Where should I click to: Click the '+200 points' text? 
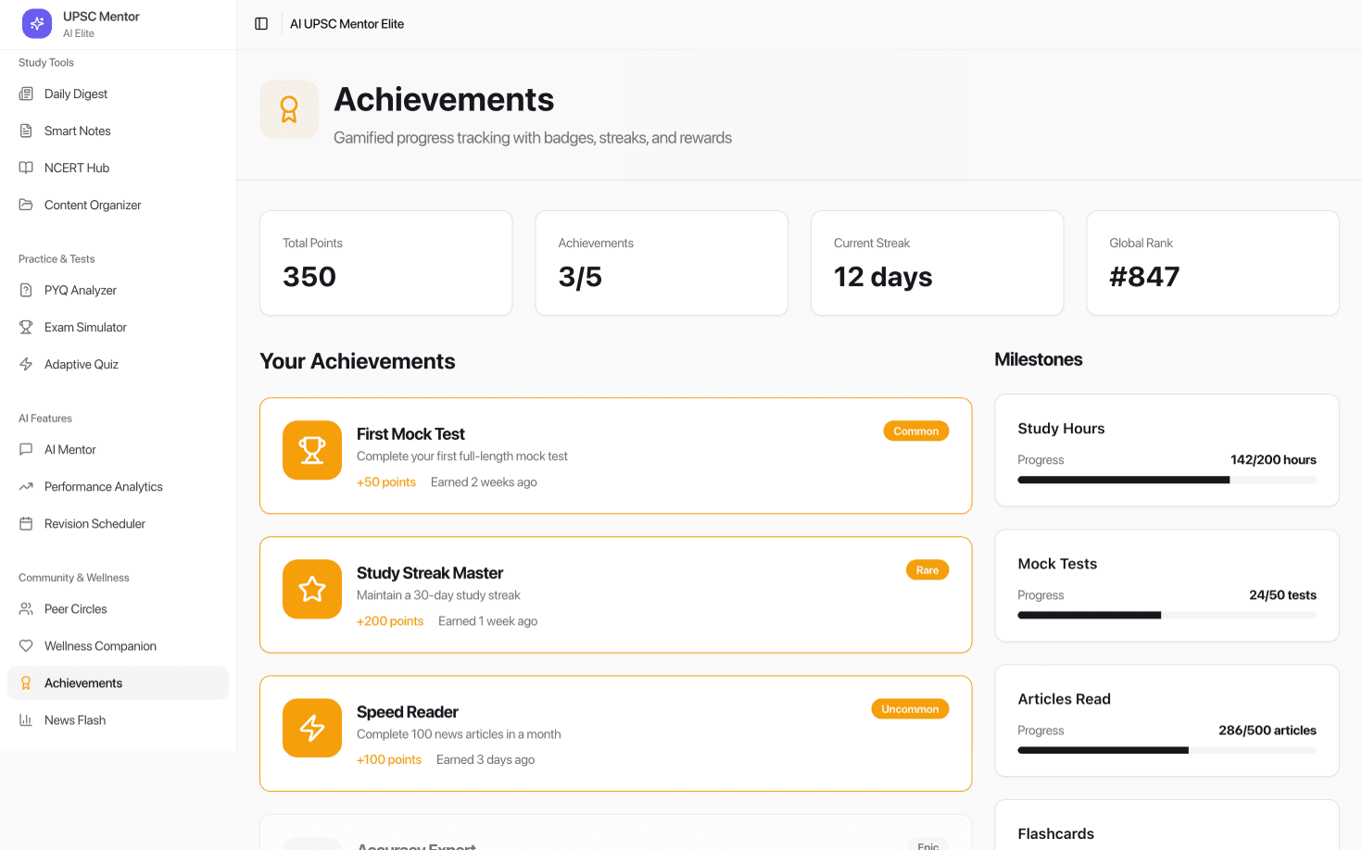[390, 621]
